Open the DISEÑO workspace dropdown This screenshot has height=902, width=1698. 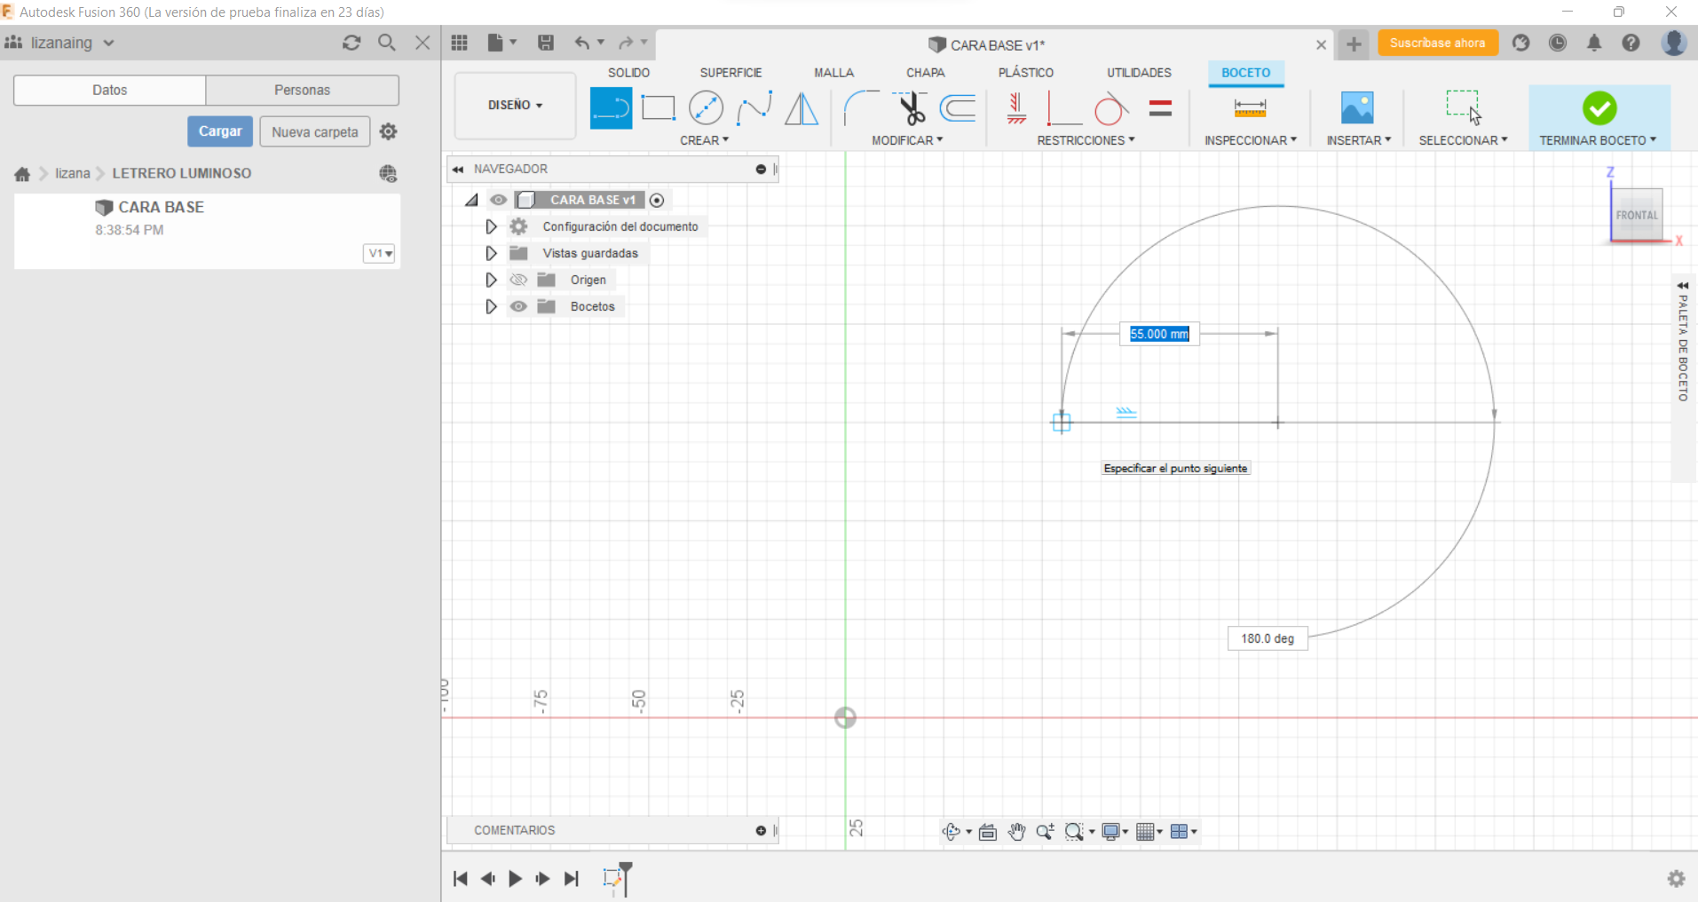(x=515, y=105)
